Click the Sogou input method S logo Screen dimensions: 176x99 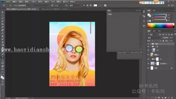pos(141,2)
